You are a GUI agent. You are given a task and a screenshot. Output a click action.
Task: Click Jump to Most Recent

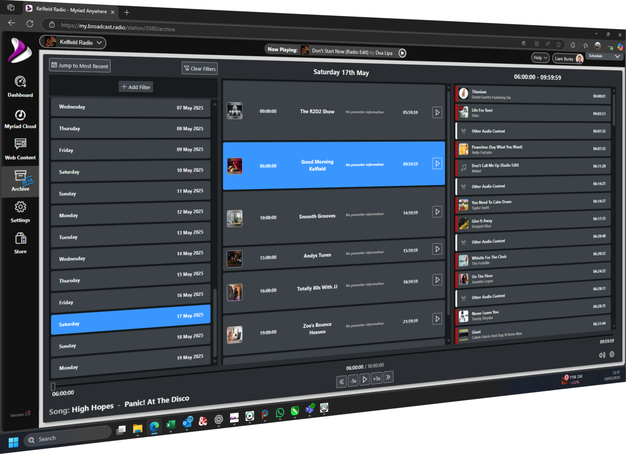[79, 66]
